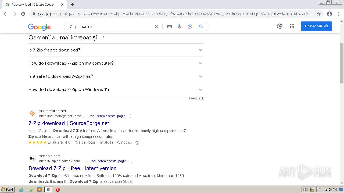Click 'Traducerea acestei pagini' for Softonic result
The width and height of the screenshot is (344, 193).
[108, 161]
